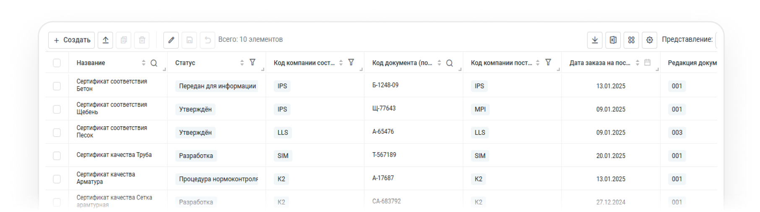This screenshot has width=760, height=212.
Task: Check the row Сертификат соответствия Бетон
Action: [57, 86]
